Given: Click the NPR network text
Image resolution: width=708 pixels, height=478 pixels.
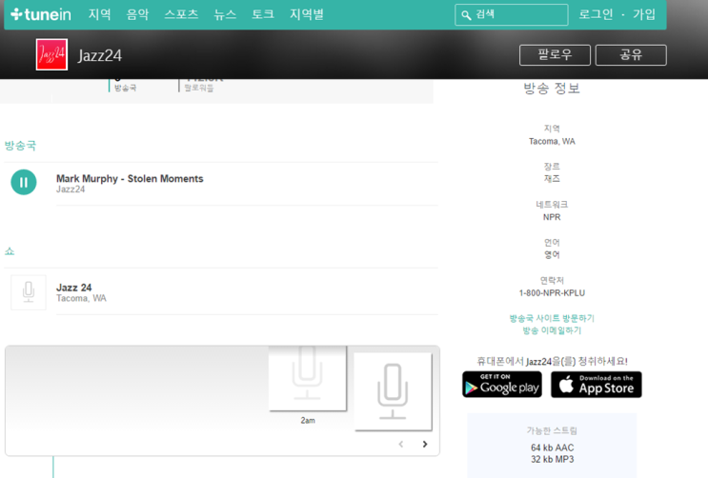Looking at the screenshot, I should tap(552, 217).
